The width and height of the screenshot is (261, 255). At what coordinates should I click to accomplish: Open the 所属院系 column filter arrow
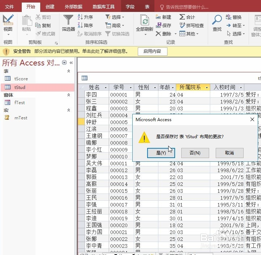(x=207, y=88)
